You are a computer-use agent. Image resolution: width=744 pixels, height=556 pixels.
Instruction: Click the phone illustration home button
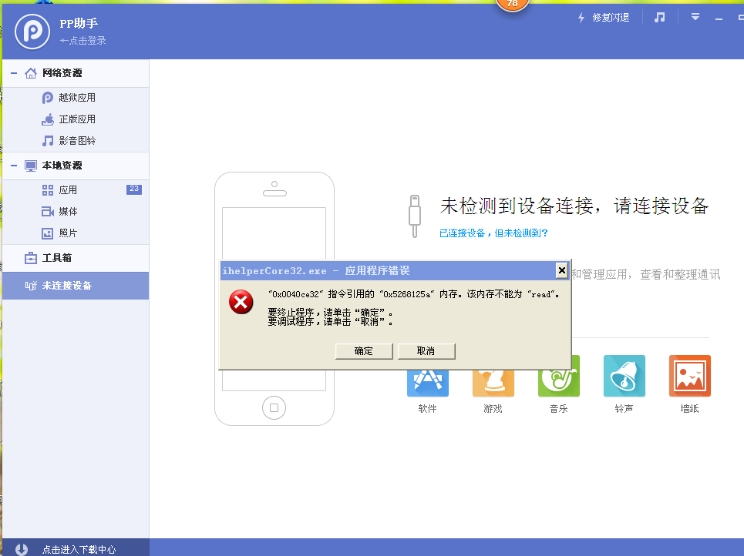coord(274,407)
